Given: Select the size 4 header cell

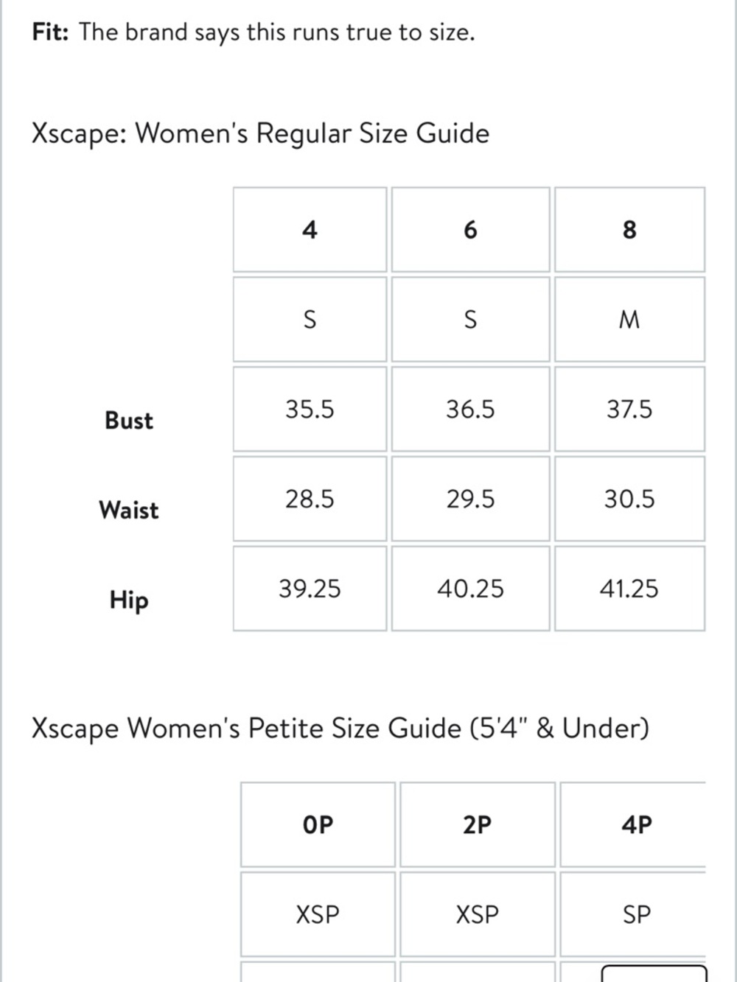Looking at the screenshot, I should 310,230.
